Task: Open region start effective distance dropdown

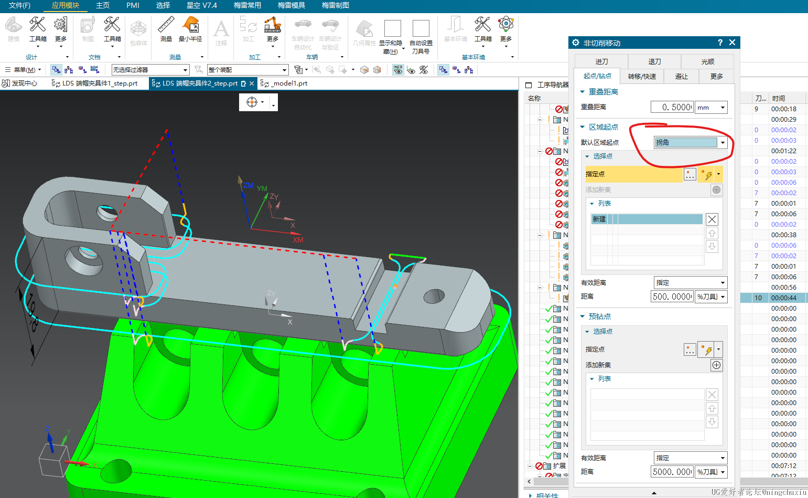Action: (691, 283)
